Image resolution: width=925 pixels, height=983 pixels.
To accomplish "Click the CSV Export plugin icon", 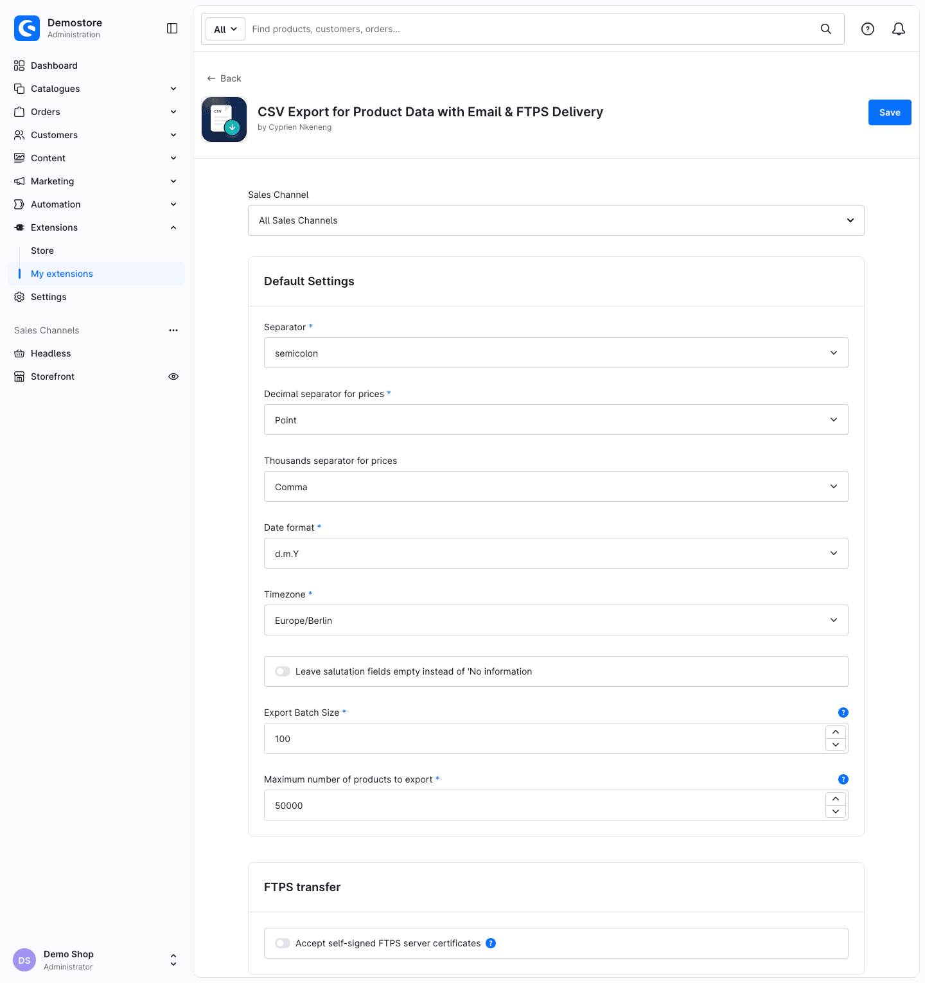I will pyautogui.click(x=224, y=120).
